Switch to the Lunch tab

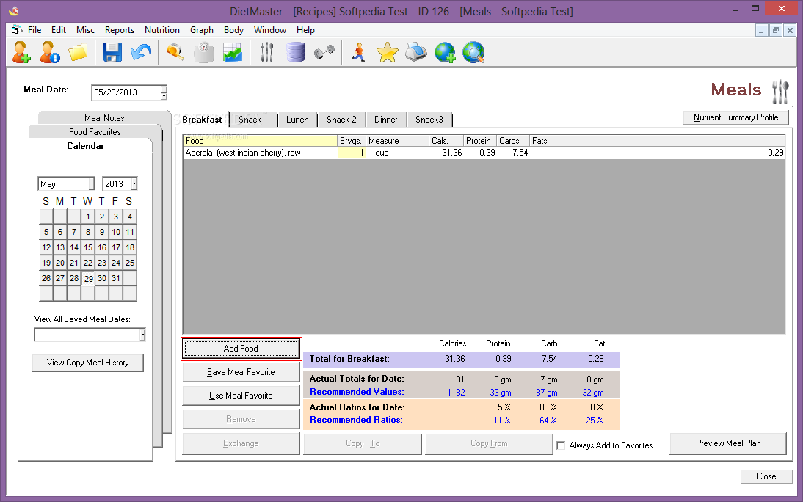coord(297,120)
